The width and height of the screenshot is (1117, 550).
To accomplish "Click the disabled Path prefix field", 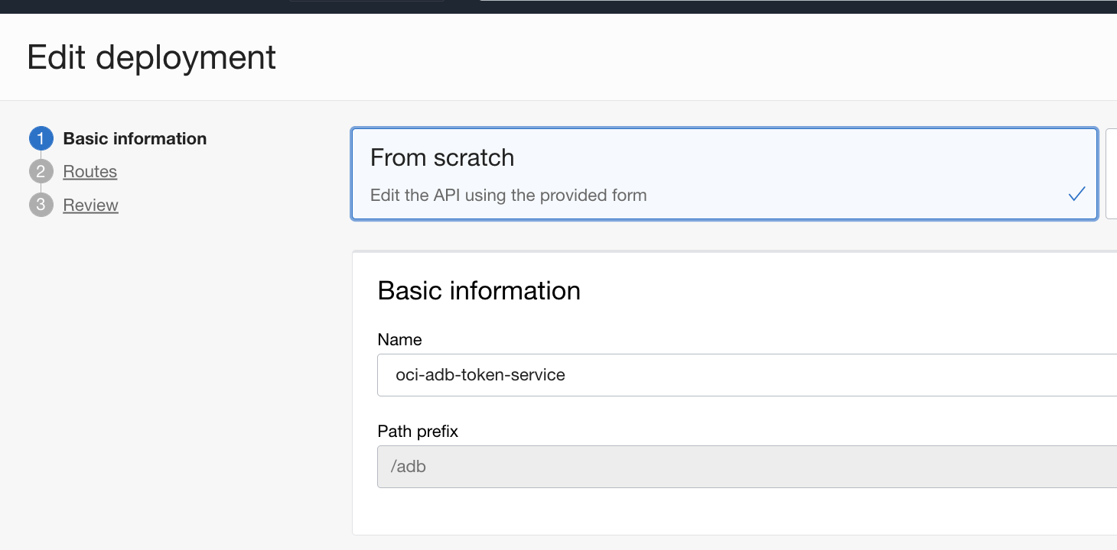I will pos(747,467).
